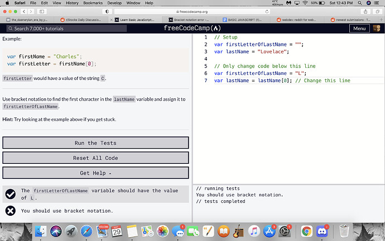
Task: Open GarageBand in the Dock
Action: coord(239,231)
